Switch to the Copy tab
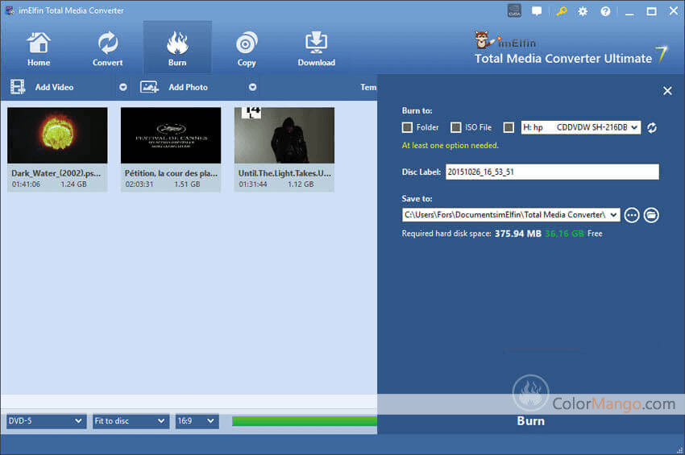685x455 pixels. click(247, 49)
